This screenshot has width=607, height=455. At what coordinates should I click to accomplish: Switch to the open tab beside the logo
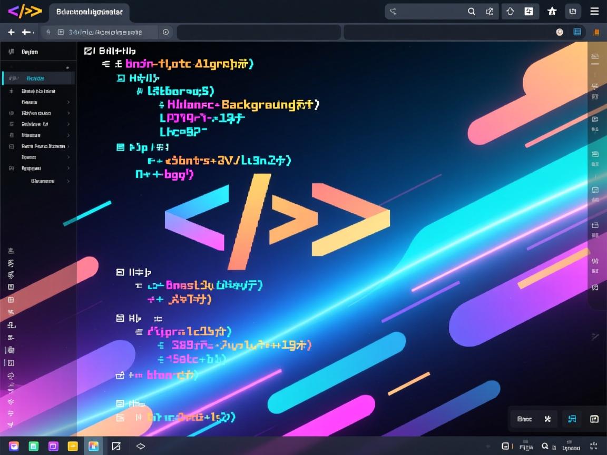pyautogui.click(x=89, y=11)
